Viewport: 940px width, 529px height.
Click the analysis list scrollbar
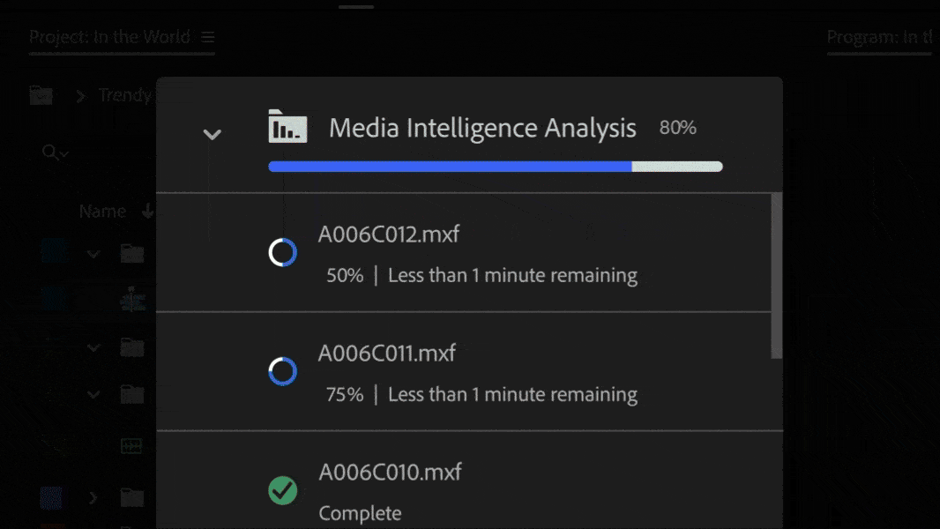point(776,276)
